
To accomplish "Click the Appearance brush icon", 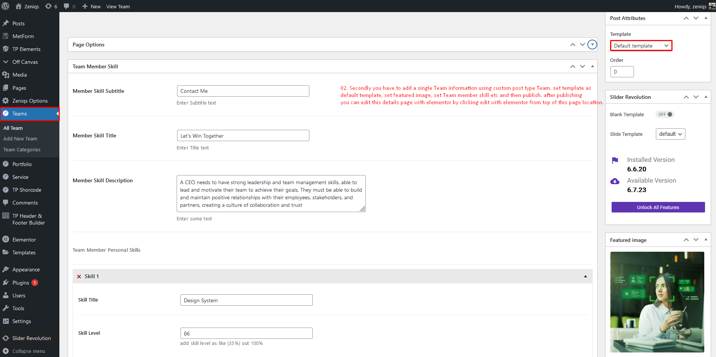I will 6,269.
